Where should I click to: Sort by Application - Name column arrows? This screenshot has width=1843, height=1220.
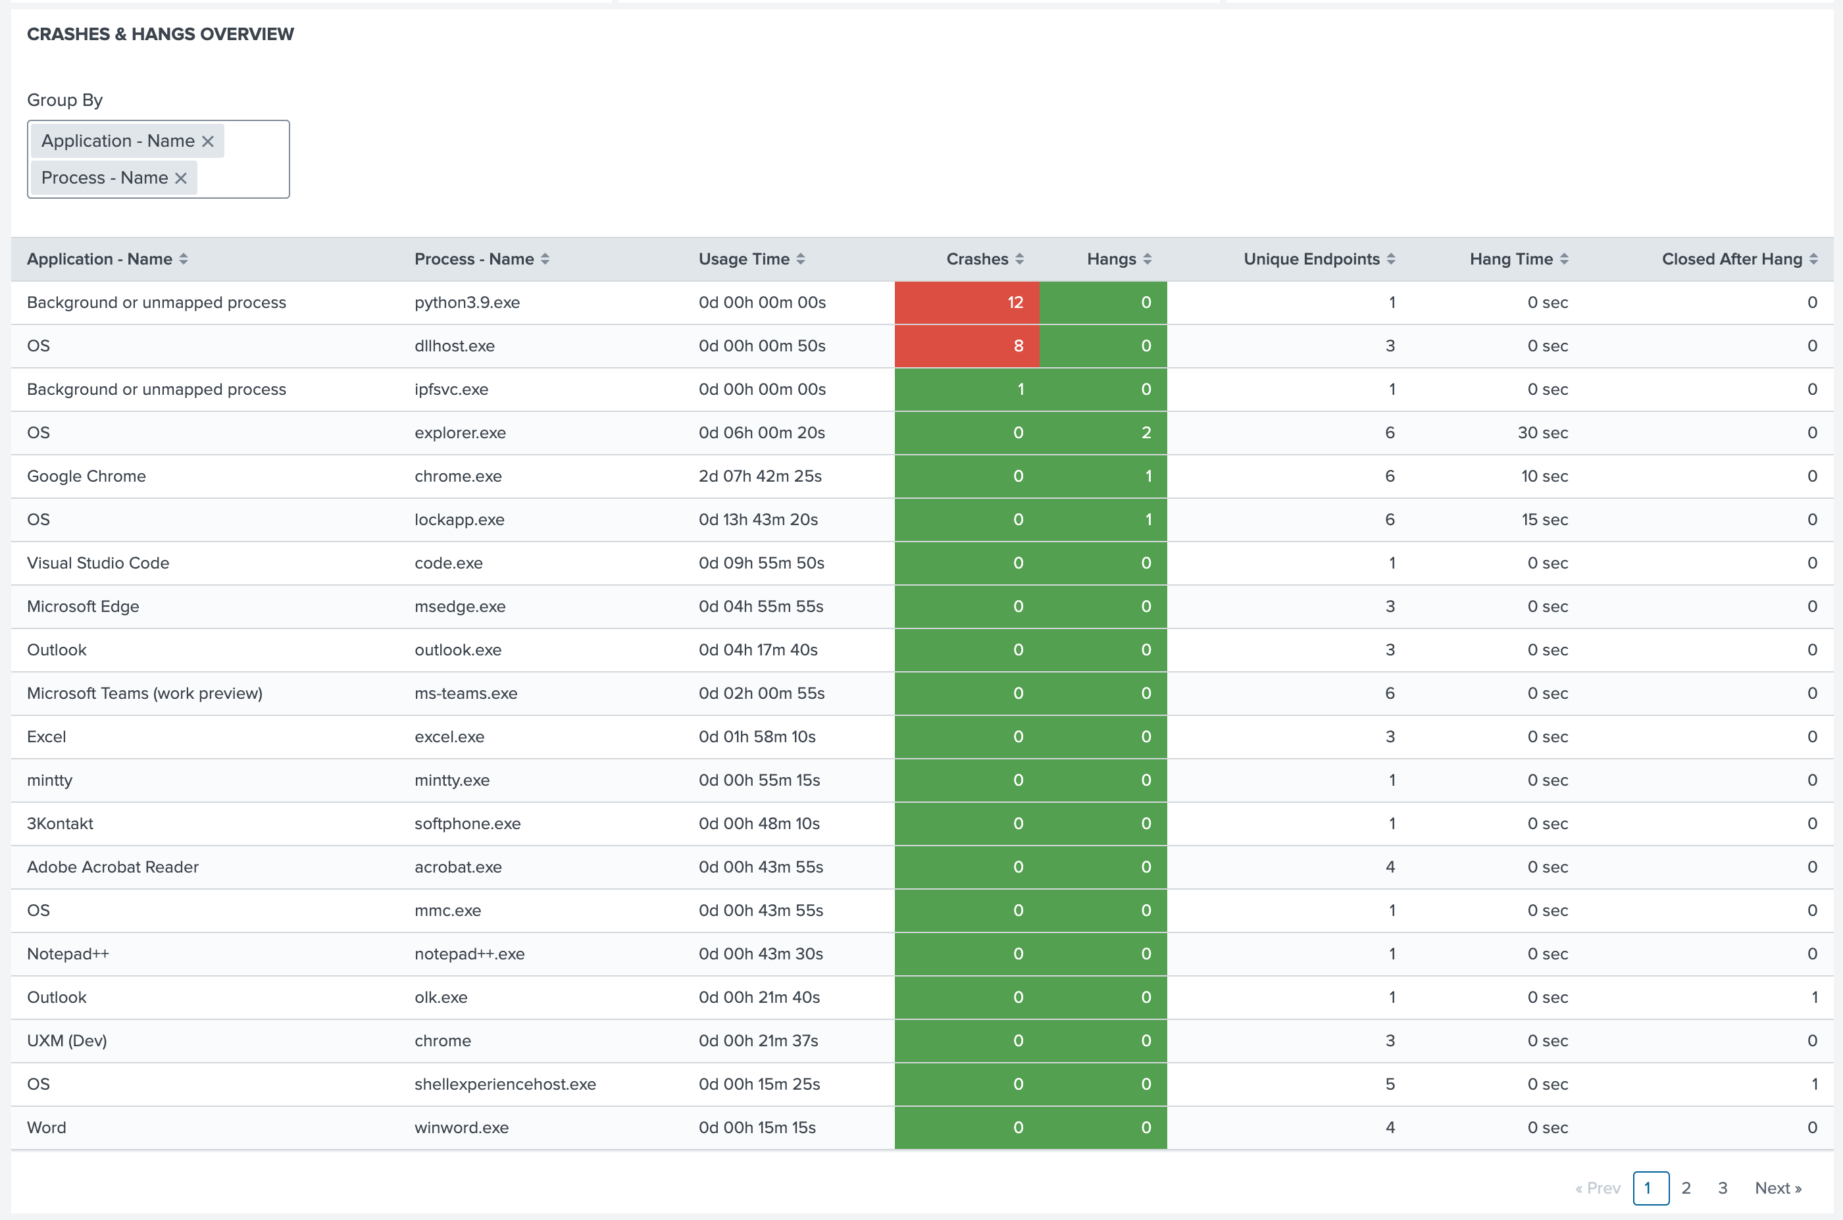(184, 259)
